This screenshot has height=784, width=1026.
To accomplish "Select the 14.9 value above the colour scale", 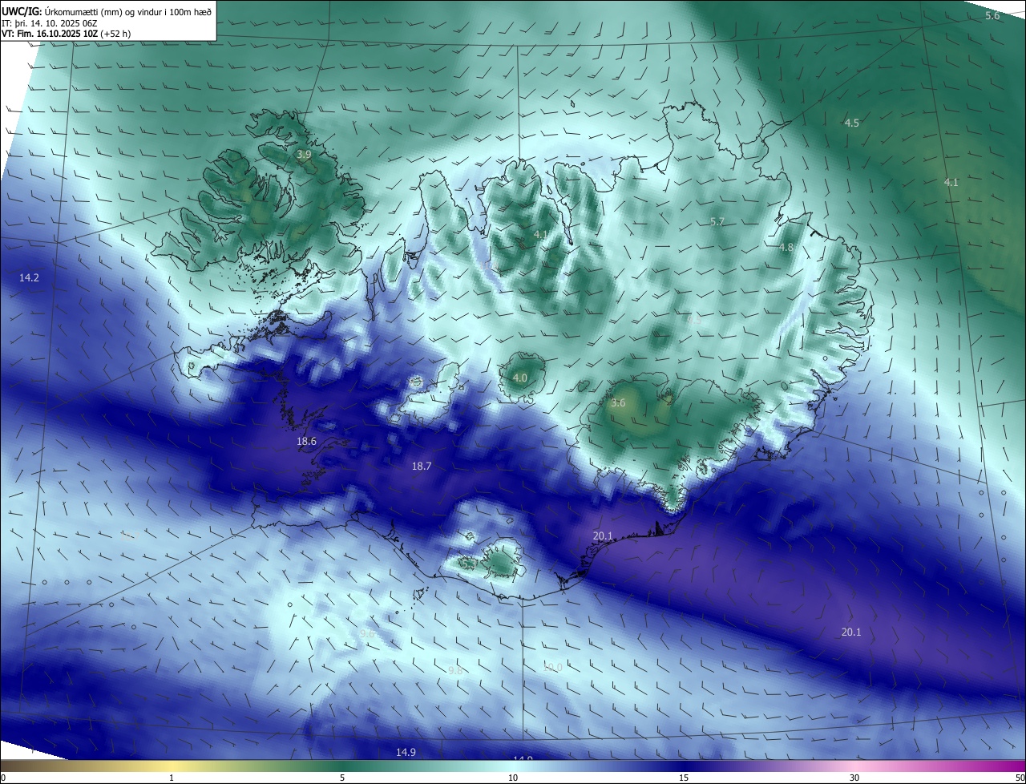I will pyautogui.click(x=406, y=752).
